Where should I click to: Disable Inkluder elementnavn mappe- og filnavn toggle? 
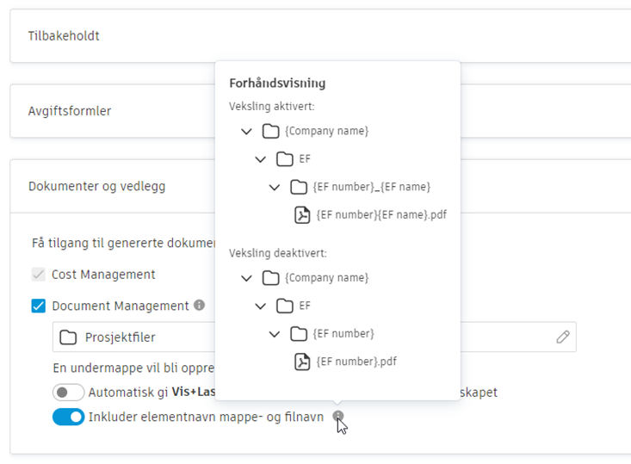(68, 418)
